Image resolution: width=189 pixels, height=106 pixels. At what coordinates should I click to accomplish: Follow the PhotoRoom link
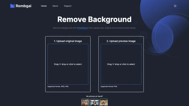pyautogui.click(x=82, y=28)
